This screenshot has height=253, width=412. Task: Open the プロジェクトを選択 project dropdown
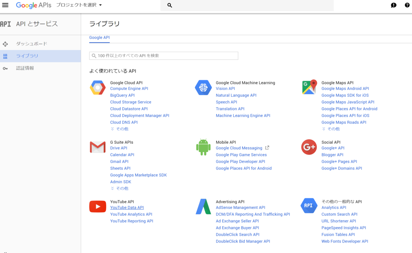coord(79,5)
